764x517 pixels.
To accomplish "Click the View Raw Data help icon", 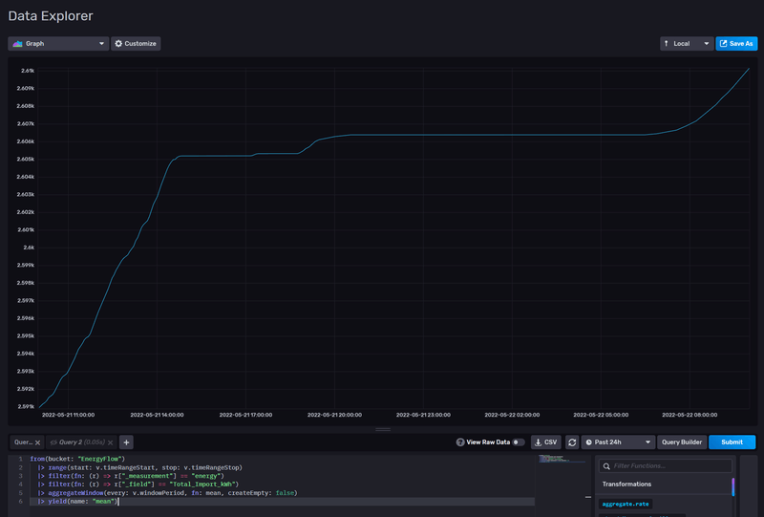I will tap(460, 442).
